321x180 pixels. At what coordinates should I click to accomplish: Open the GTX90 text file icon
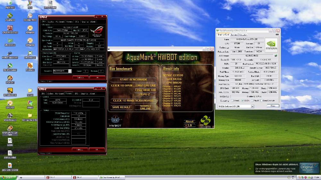[x=10, y=142]
